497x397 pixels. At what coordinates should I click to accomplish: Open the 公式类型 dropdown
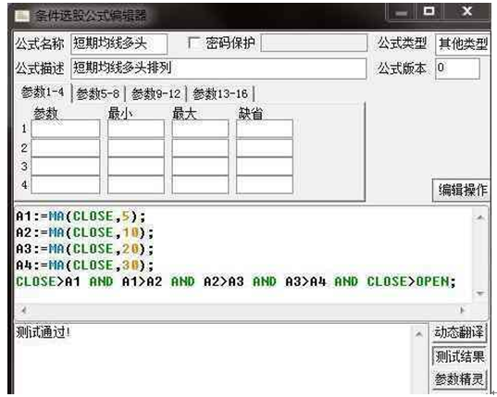pyautogui.click(x=463, y=44)
